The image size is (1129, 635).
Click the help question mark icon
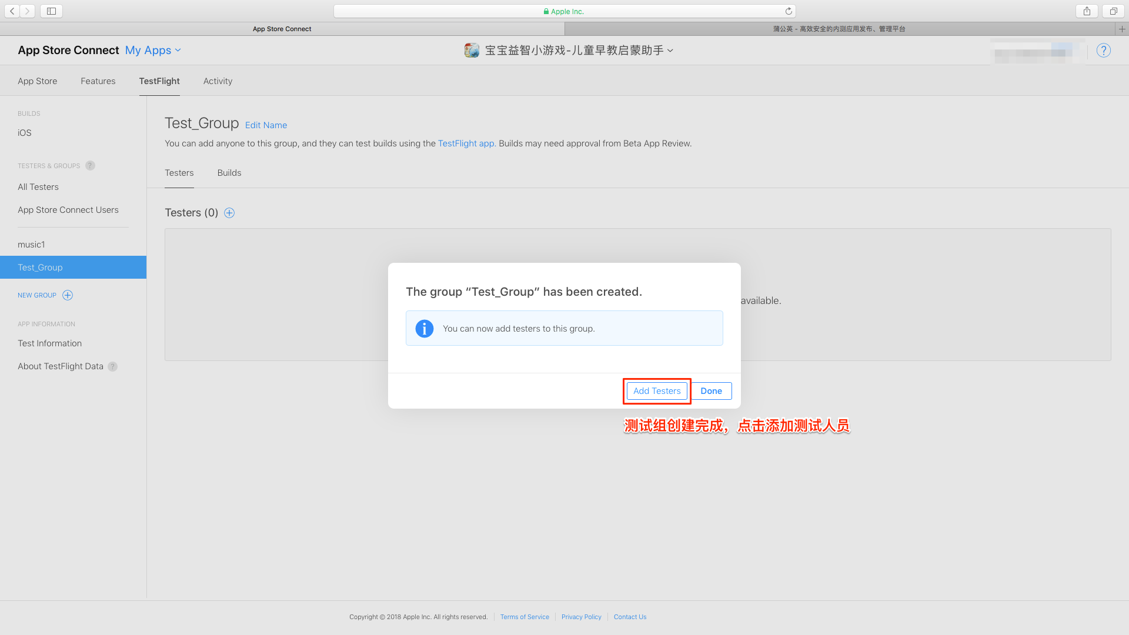[x=1104, y=51]
